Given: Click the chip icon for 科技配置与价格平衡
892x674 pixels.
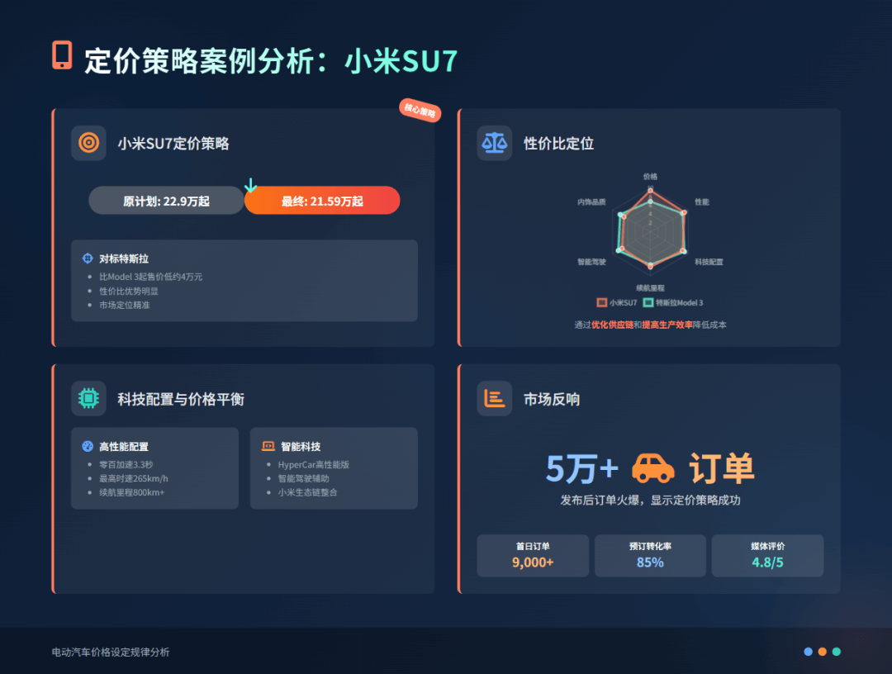Looking at the screenshot, I should pyautogui.click(x=88, y=398).
